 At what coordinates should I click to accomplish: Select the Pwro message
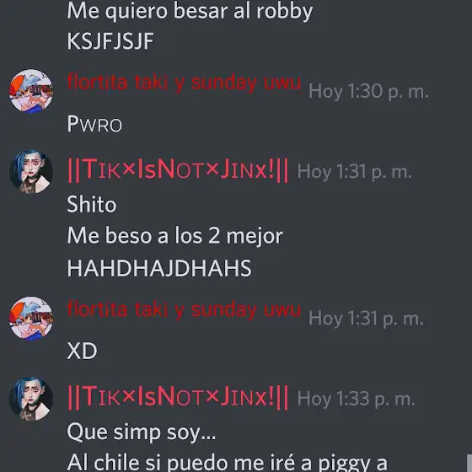(94, 124)
